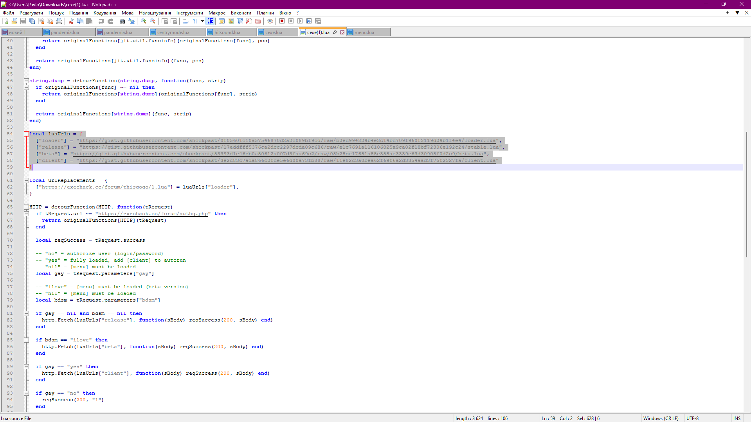This screenshot has height=422, width=751.
Task: Save the current recorded macro icon
Action: pyautogui.click(x=318, y=21)
